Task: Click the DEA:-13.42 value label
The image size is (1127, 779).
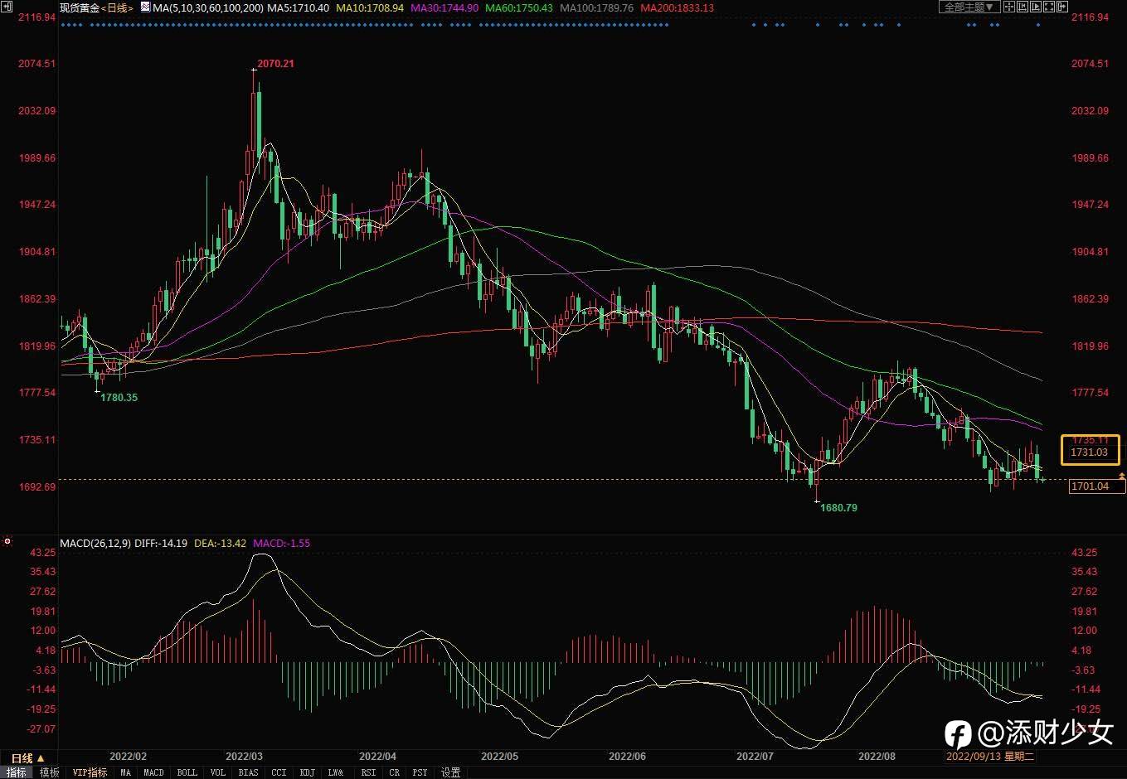Action: [221, 543]
